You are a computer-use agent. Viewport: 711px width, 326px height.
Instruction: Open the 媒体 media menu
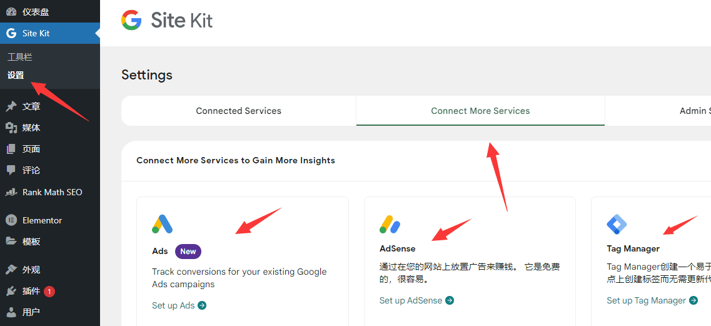50,128
